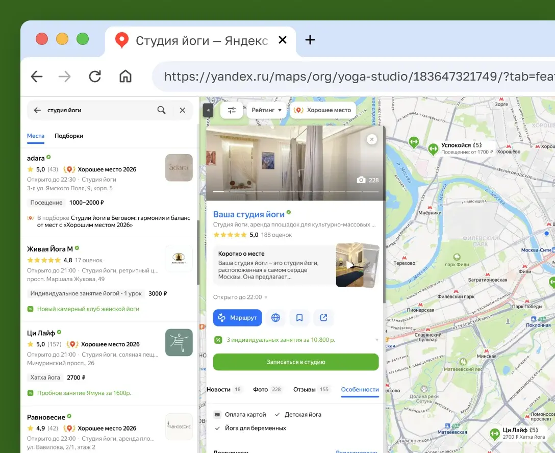Go back using the browser back arrow
The height and width of the screenshot is (453, 555).
pos(37,77)
